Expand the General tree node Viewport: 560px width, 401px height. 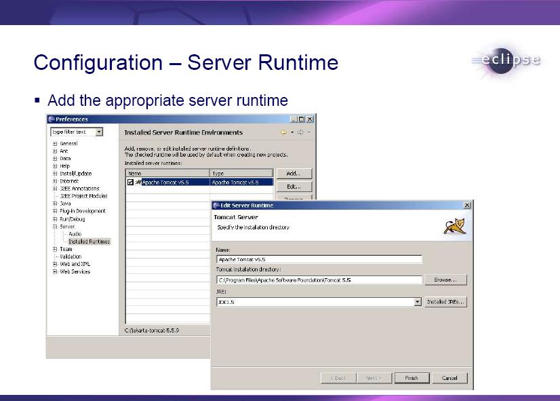(x=55, y=144)
